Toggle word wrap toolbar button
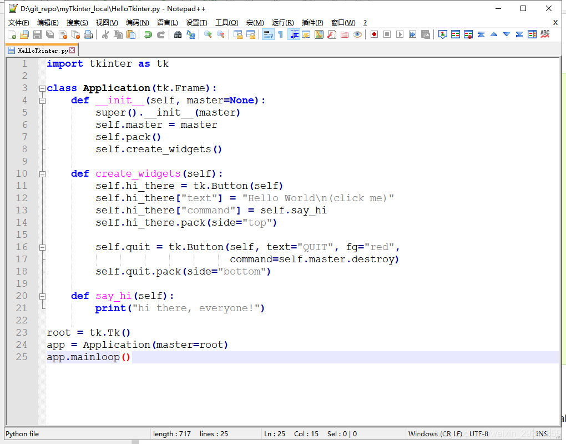 point(268,34)
